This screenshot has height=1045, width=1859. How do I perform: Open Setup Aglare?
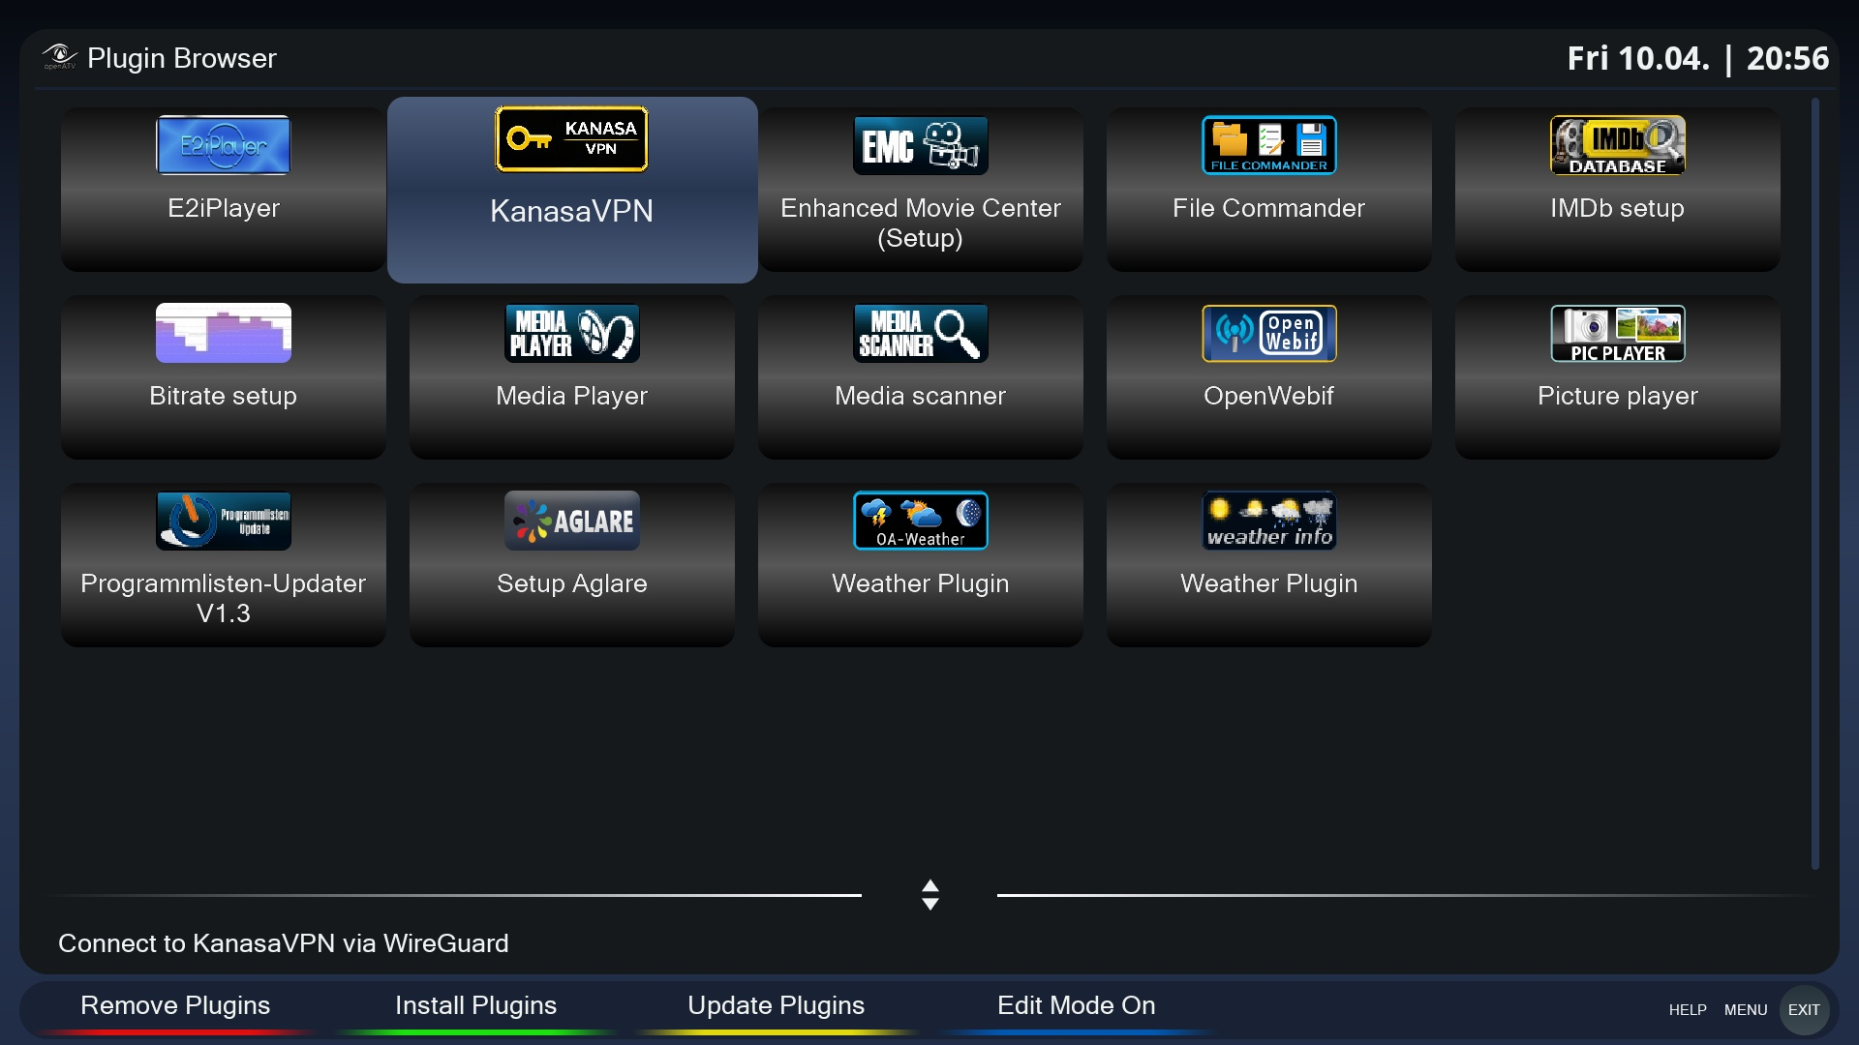click(571, 564)
